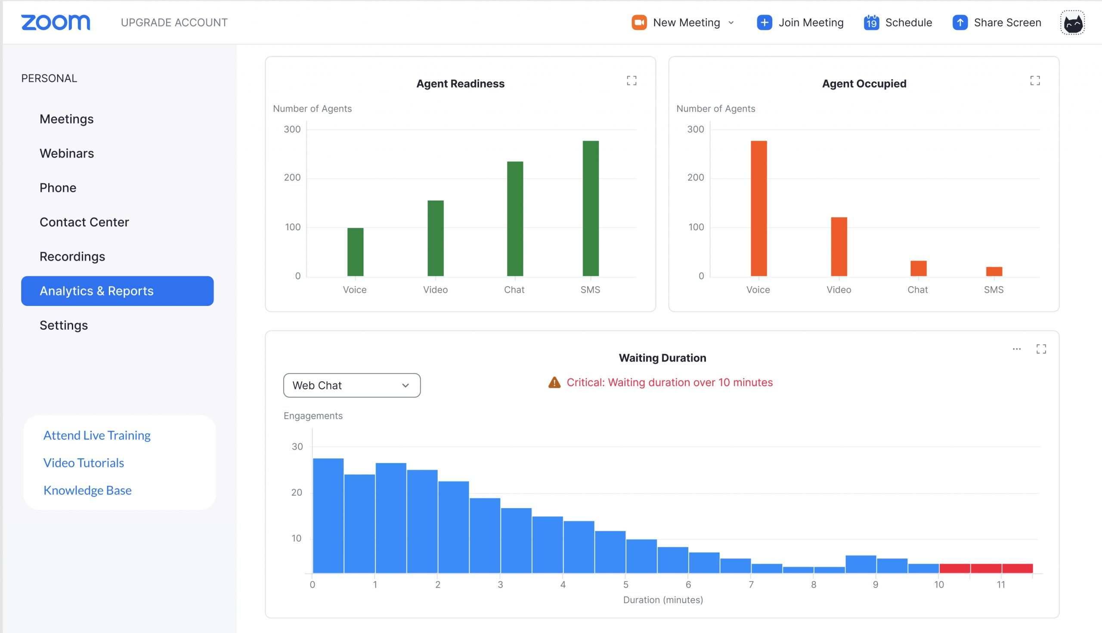
Task: Open Waiting Duration three-dots options menu
Action: coord(1016,349)
